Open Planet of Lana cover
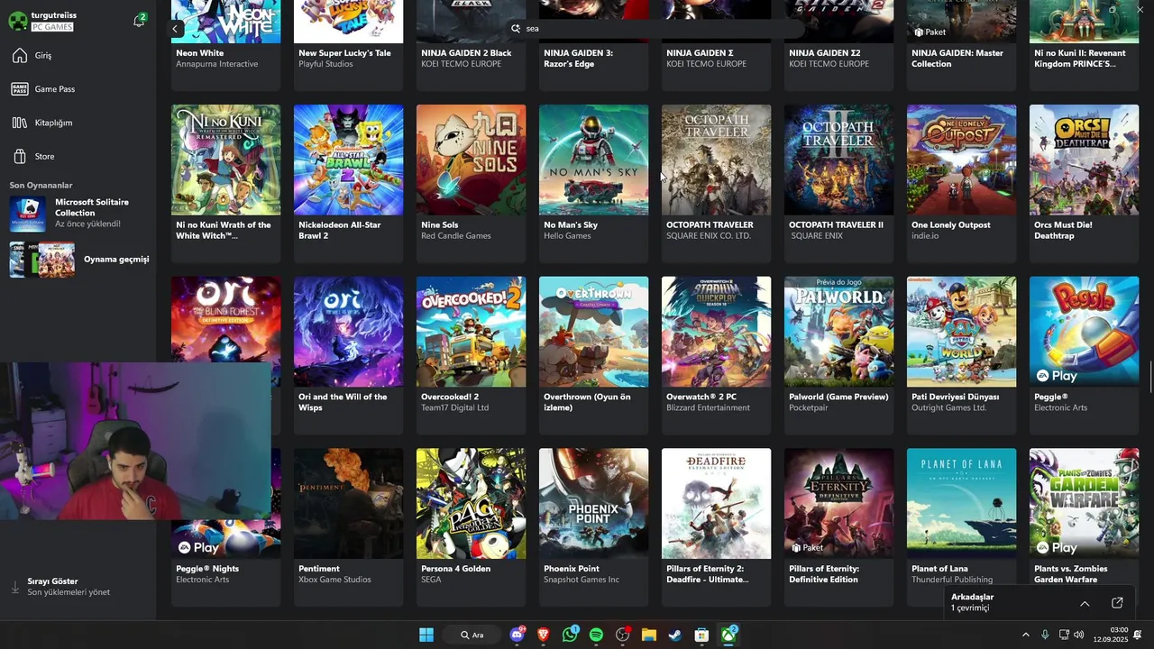The height and width of the screenshot is (649, 1154). tap(961, 504)
